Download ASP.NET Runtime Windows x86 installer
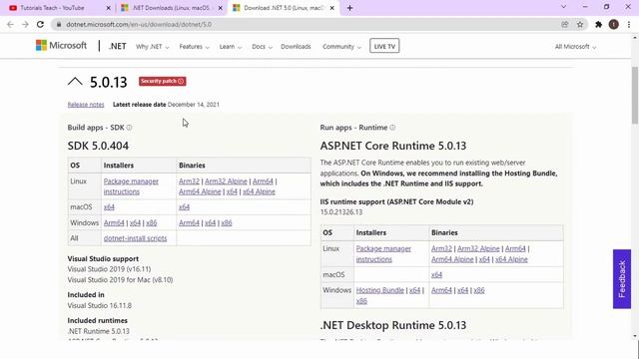The image size is (639, 359). click(361, 301)
